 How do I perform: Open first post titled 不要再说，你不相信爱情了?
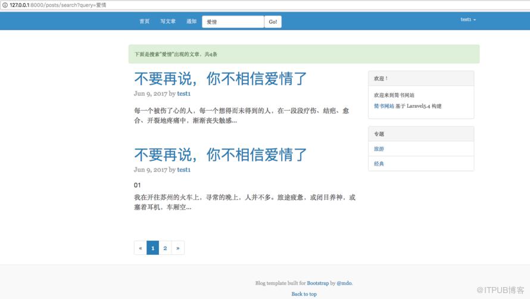coord(220,79)
